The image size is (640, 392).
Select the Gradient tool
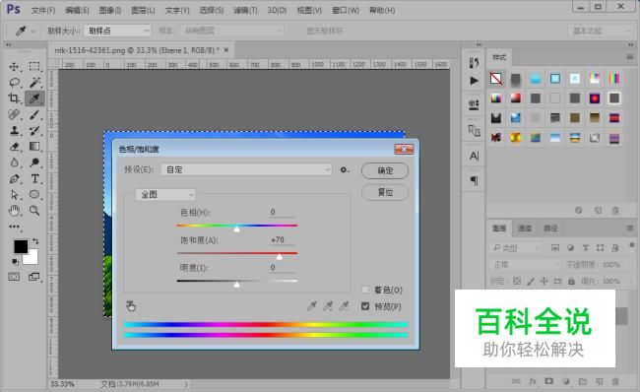pyautogui.click(x=34, y=147)
